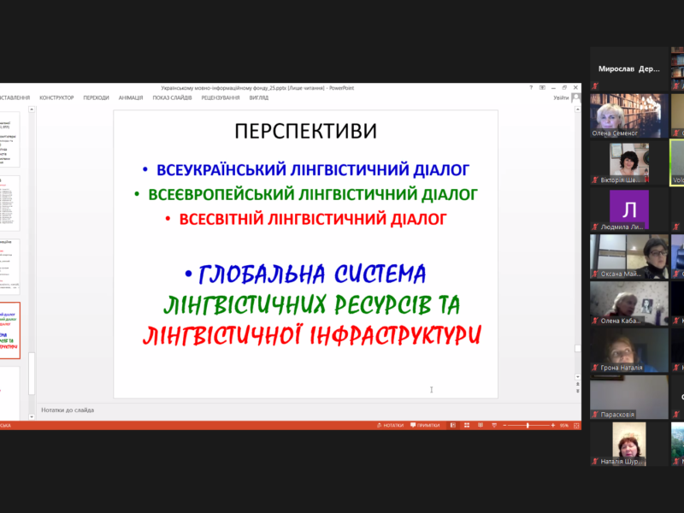
Task: Click the zoom out minus button
Action: 504,425
